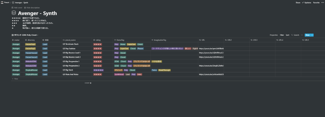
Task: Open the URL column header
Action: pyautogui.click(x=211, y=40)
